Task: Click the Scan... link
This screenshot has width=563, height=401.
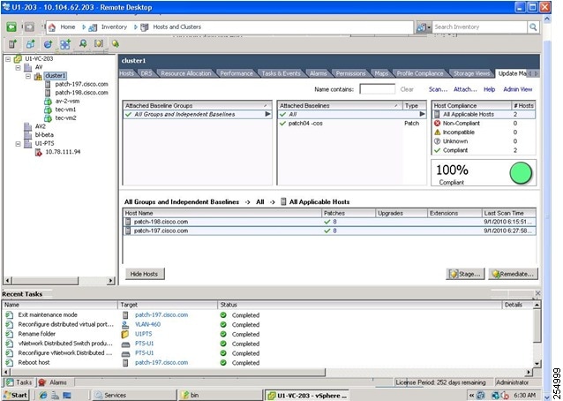Action: 438,89
